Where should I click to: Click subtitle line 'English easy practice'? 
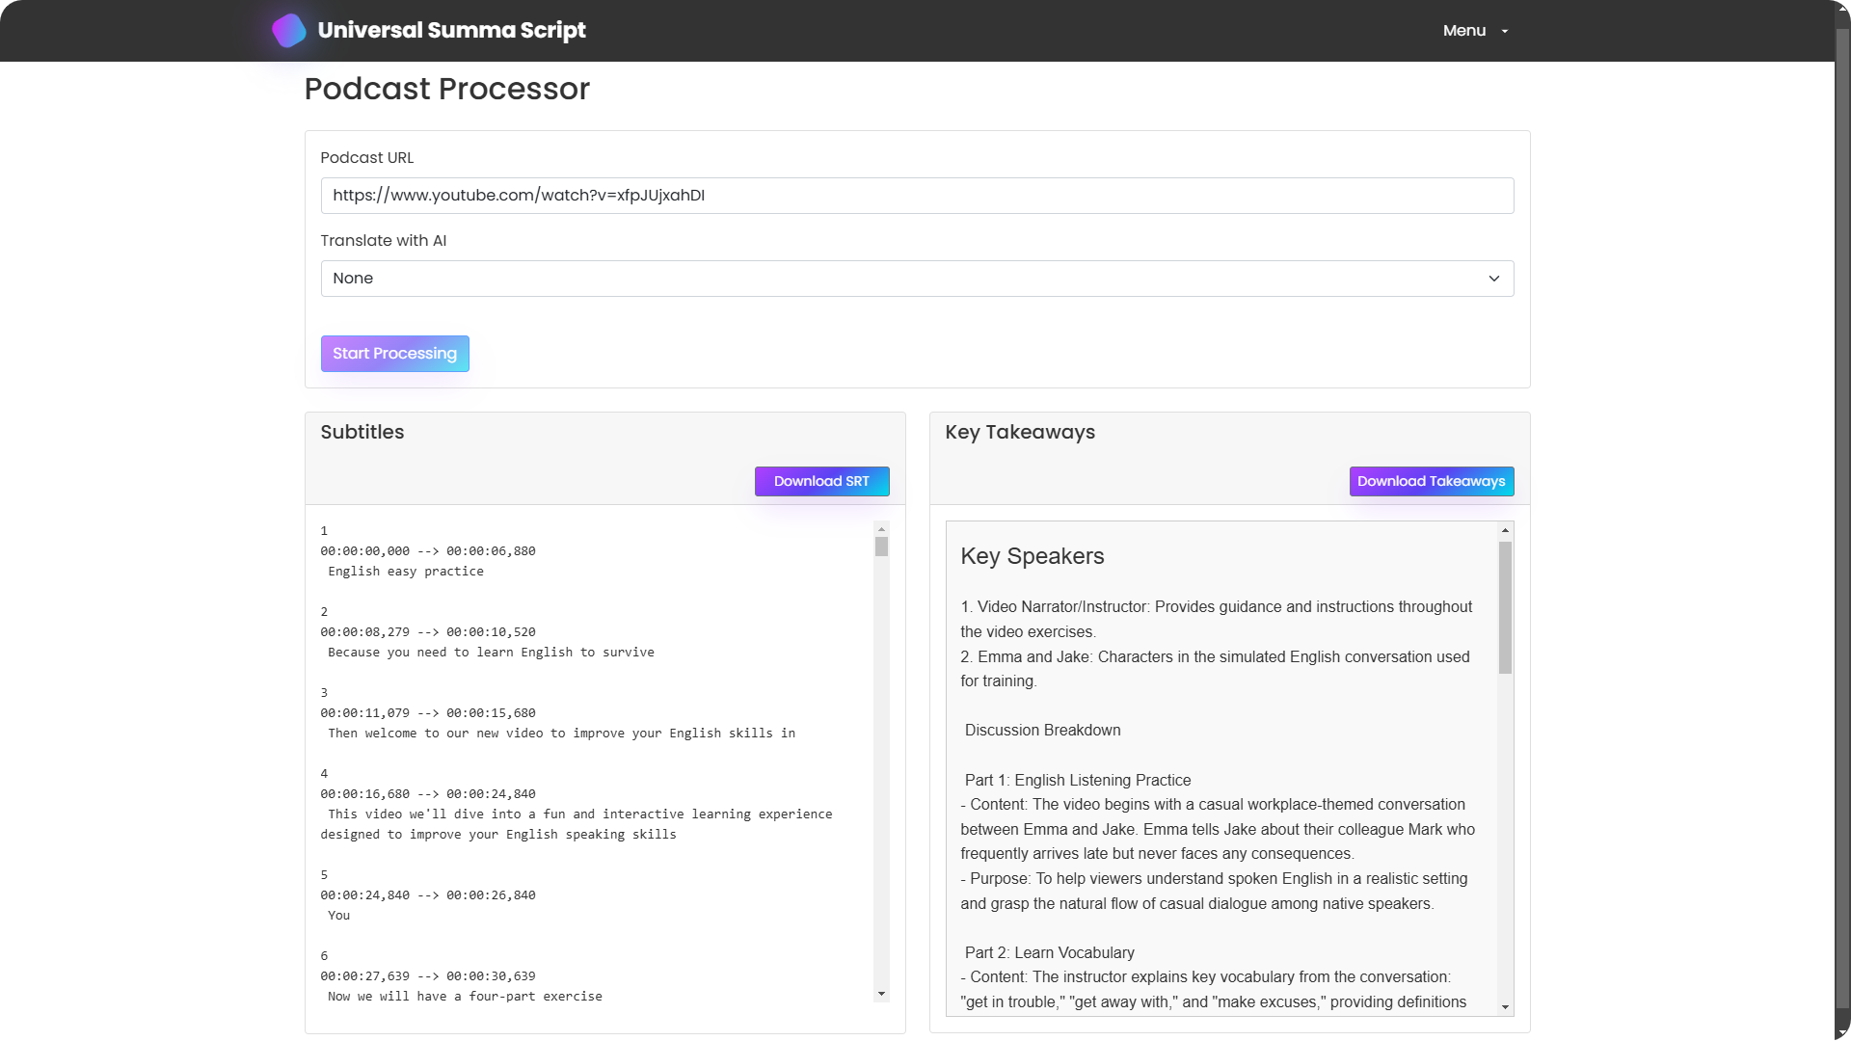point(406,572)
